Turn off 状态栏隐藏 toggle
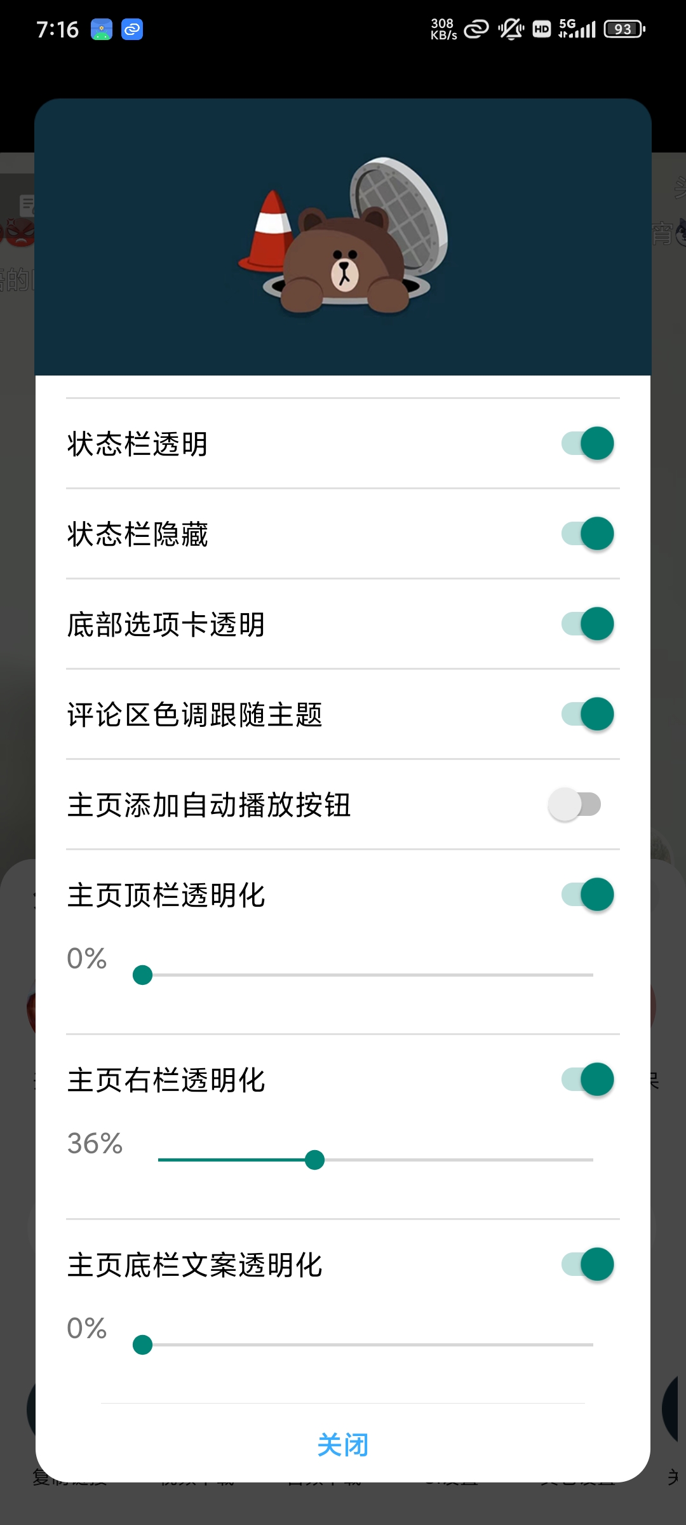Screen dimensions: 686x1525 coord(588,534)
